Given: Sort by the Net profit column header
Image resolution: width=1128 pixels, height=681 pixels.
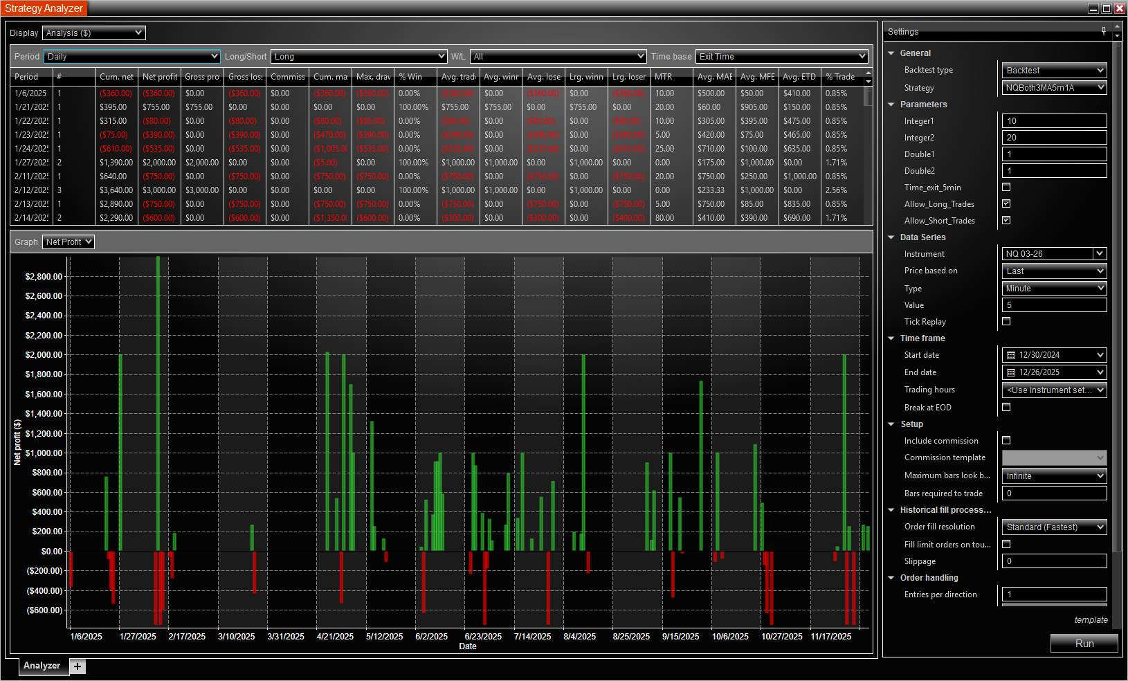Looking at the screenshot, I should point(159,77).
